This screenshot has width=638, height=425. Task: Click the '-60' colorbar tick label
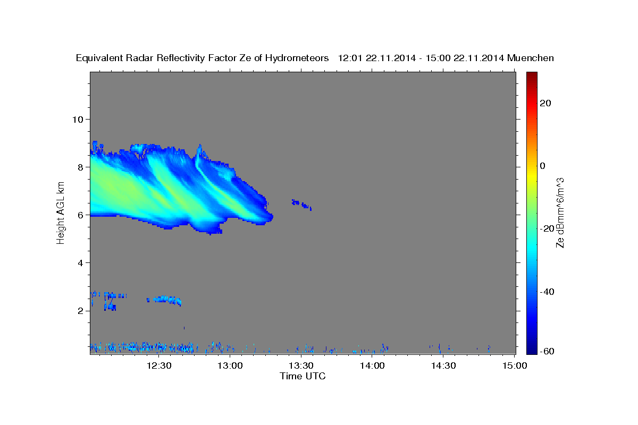pos(547,351)
